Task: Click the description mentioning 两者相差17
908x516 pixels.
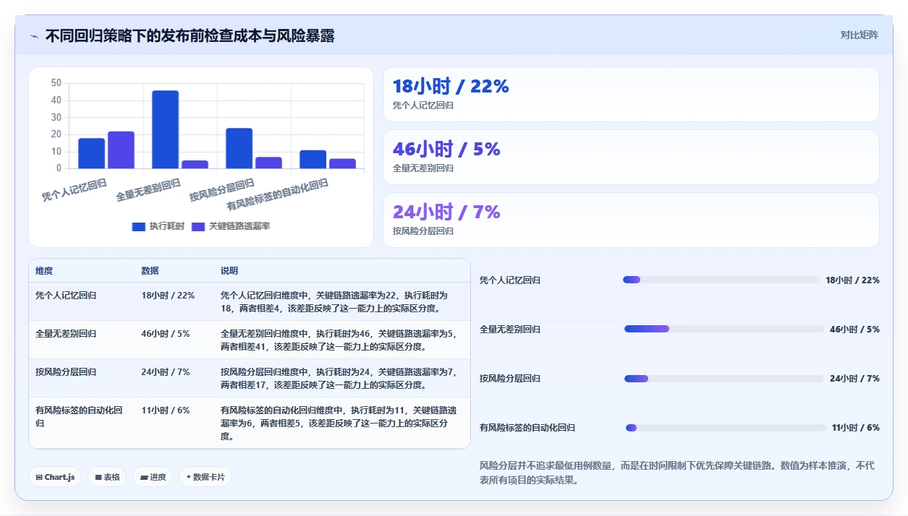Action: [x=339, y=379]
